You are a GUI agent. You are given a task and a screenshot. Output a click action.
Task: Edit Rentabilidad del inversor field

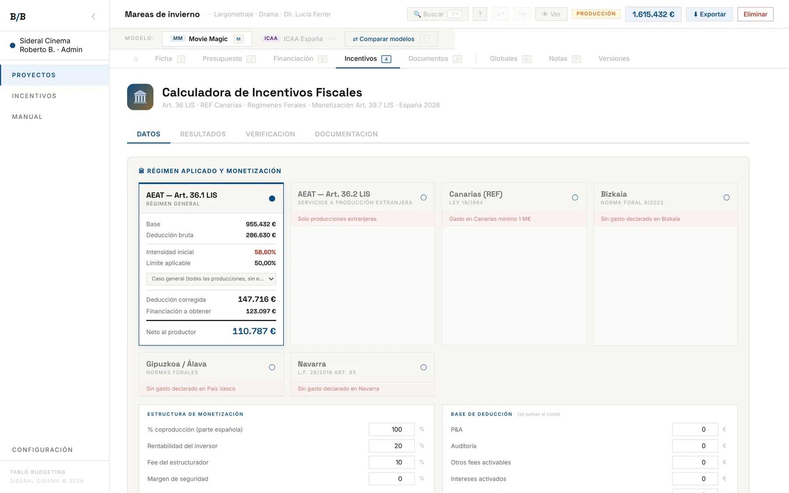[x=391, y=446]
